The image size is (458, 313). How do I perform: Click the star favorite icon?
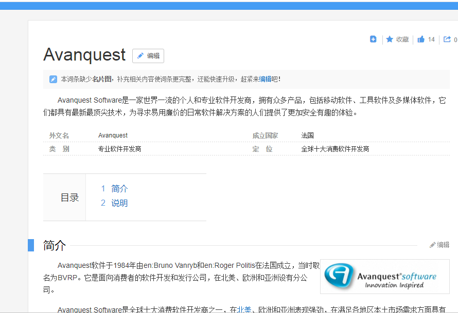390,39
